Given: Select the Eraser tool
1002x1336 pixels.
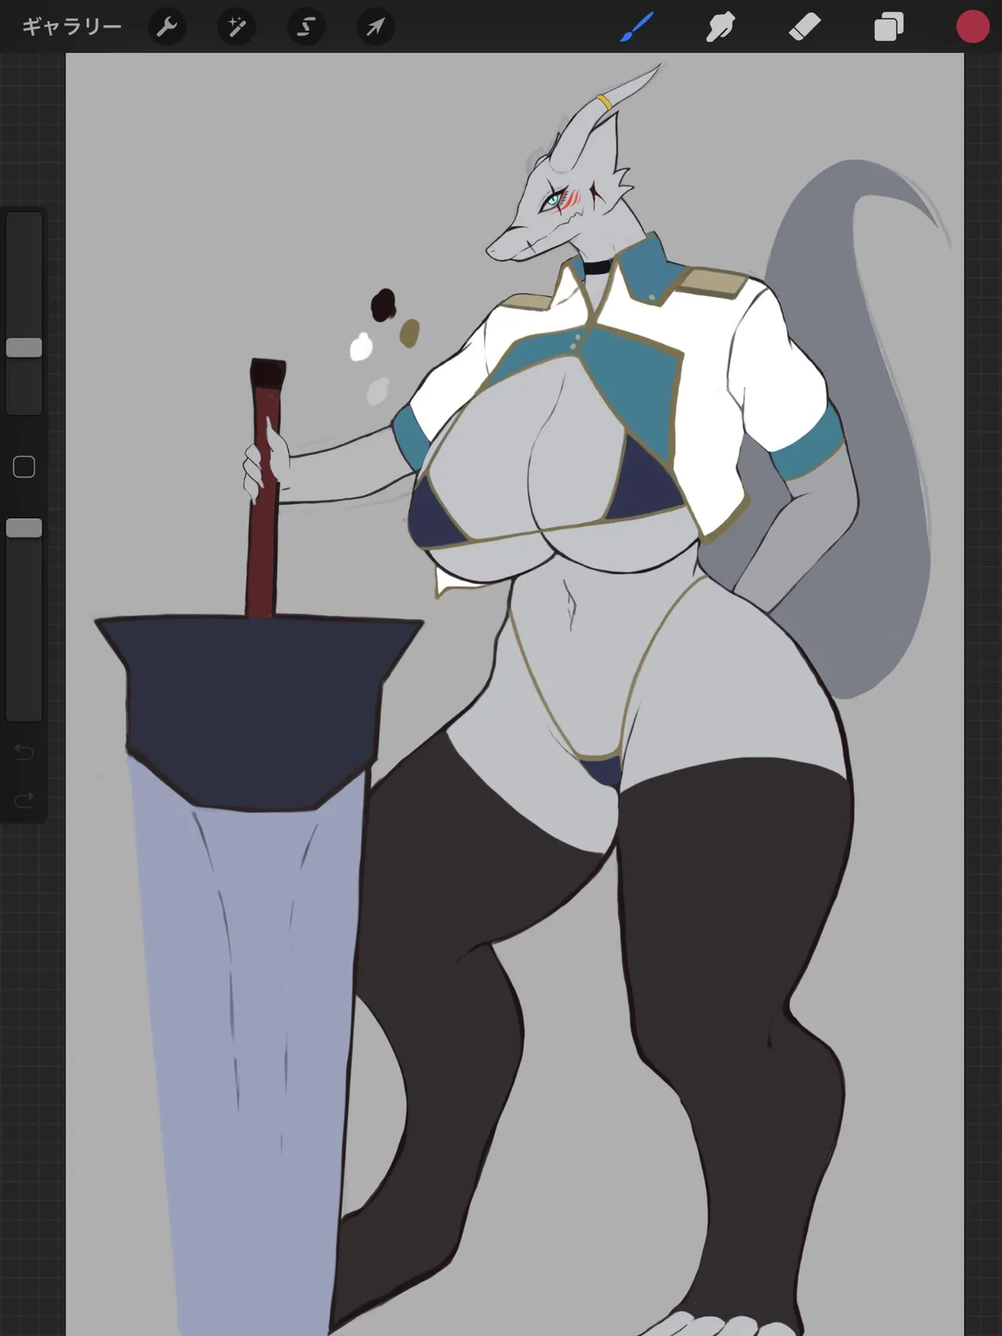Looking at the screenshot, I should [805, 27].
